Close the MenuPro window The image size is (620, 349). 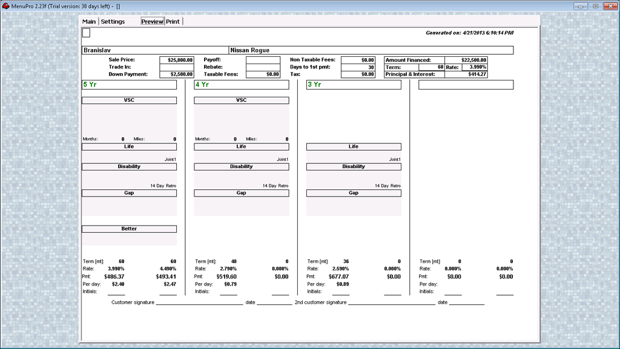click(x=609, y=5)
